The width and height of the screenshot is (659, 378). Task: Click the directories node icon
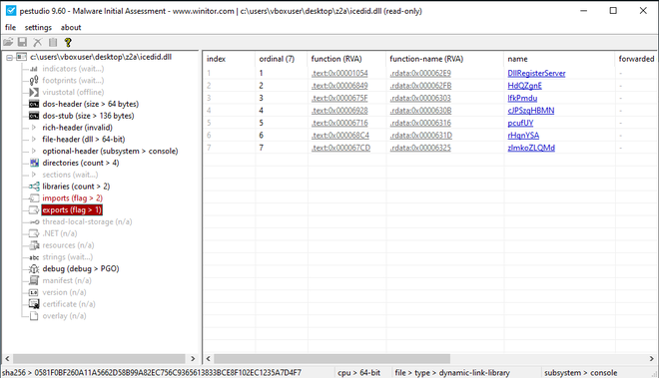coord(34,163)
